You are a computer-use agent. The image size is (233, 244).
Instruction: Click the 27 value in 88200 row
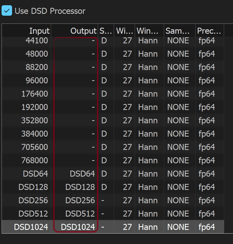(127, 67)
